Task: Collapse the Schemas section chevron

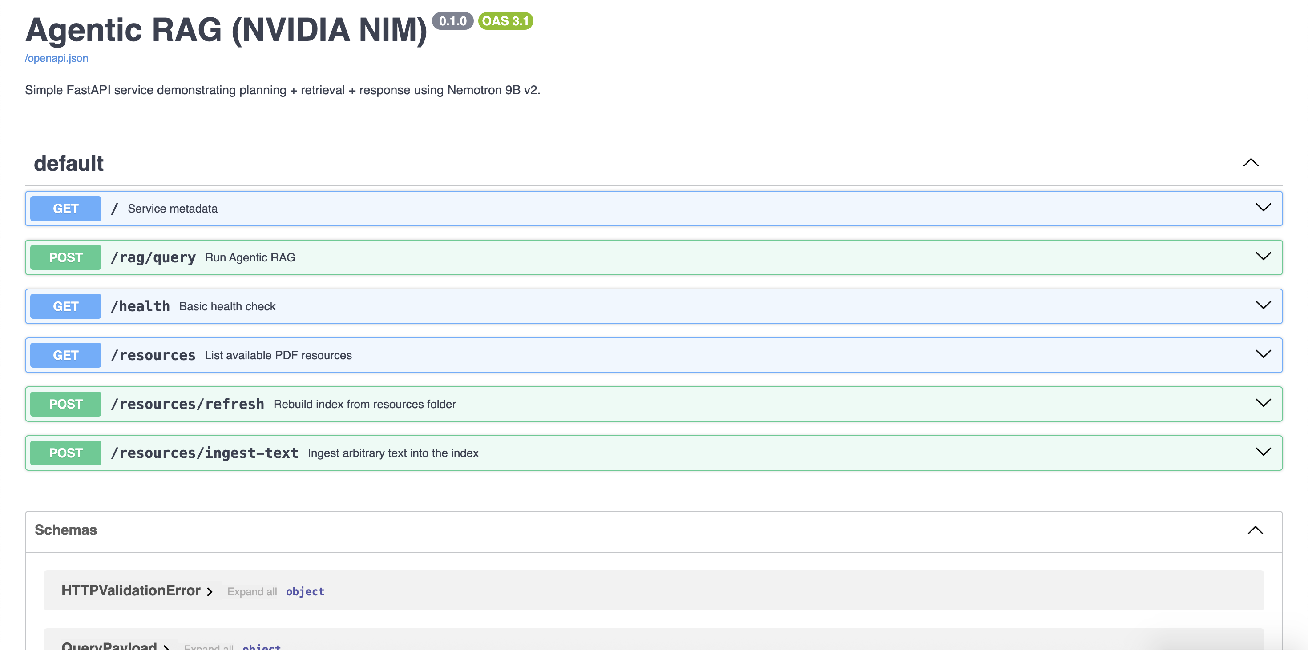Action: tap(1255, 530)
